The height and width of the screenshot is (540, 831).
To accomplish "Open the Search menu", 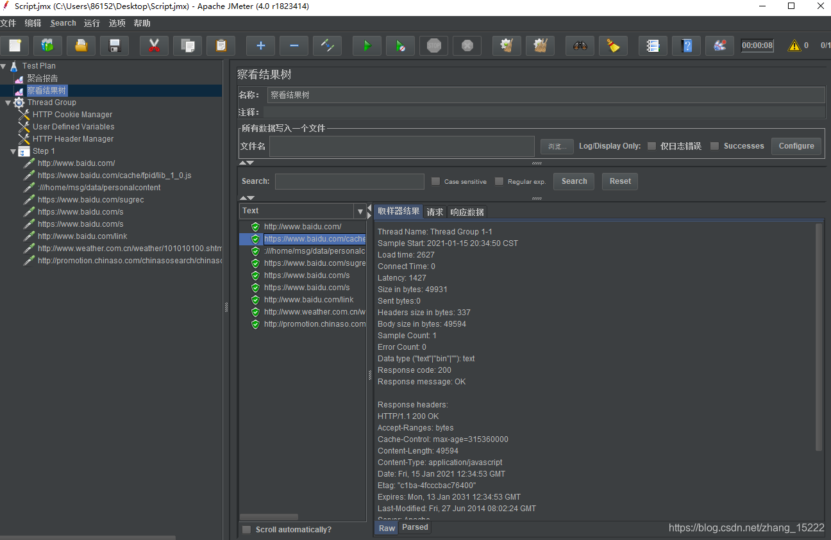I will pyautogui.click(x=63, y=23).
